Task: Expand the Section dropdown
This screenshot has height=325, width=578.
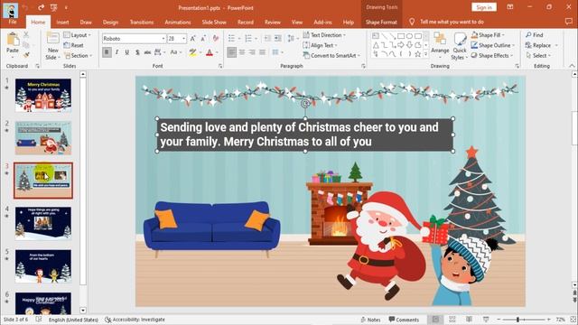Action: coord(78,56)
